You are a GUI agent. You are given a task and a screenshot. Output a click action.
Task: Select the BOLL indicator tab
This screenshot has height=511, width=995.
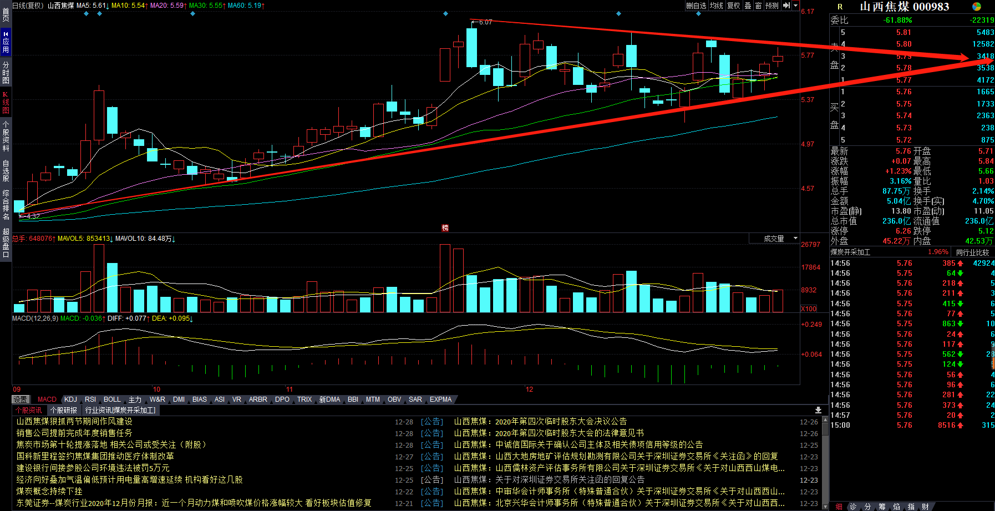click(112, 399)
